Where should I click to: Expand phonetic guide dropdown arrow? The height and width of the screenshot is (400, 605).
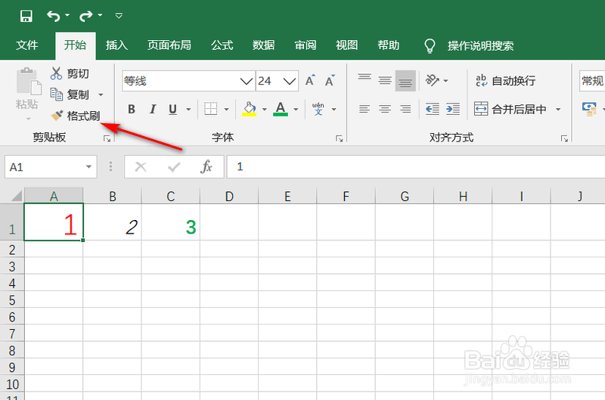(334, 109)
